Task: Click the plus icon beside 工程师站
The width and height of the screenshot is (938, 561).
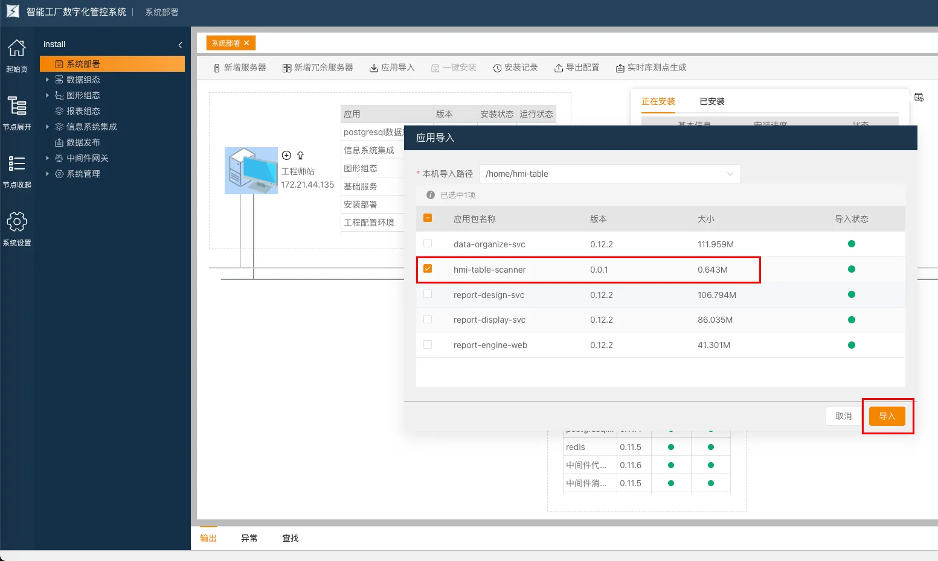Action: [287, 155]
